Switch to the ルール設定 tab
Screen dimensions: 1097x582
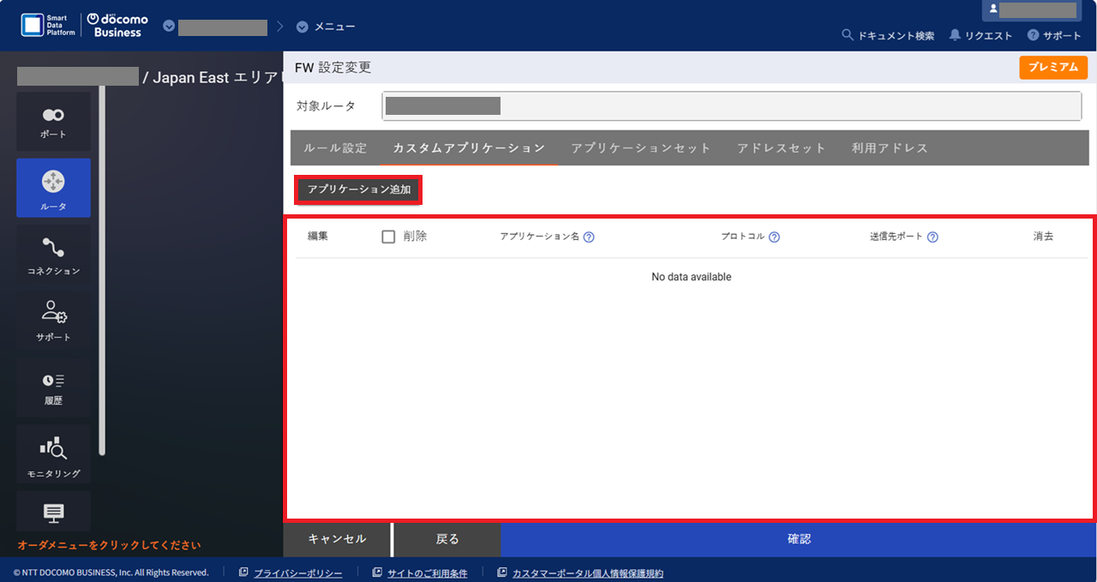click(x=335, y=147)
